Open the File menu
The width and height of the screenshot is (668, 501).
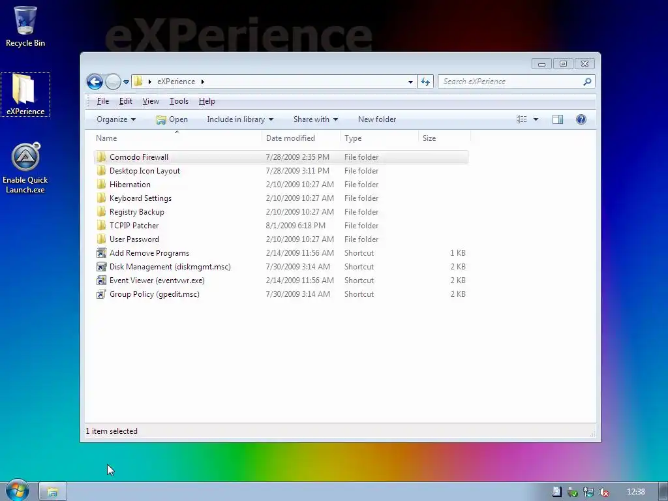[102, 101]
